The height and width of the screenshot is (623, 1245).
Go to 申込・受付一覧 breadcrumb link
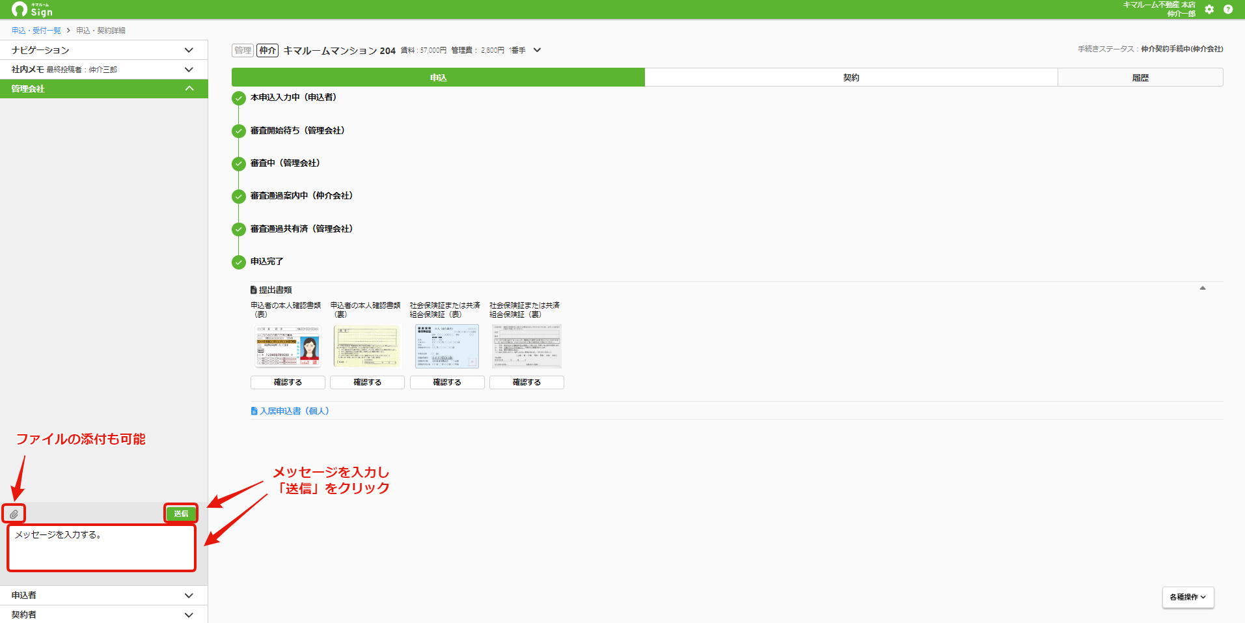(36, 31)
